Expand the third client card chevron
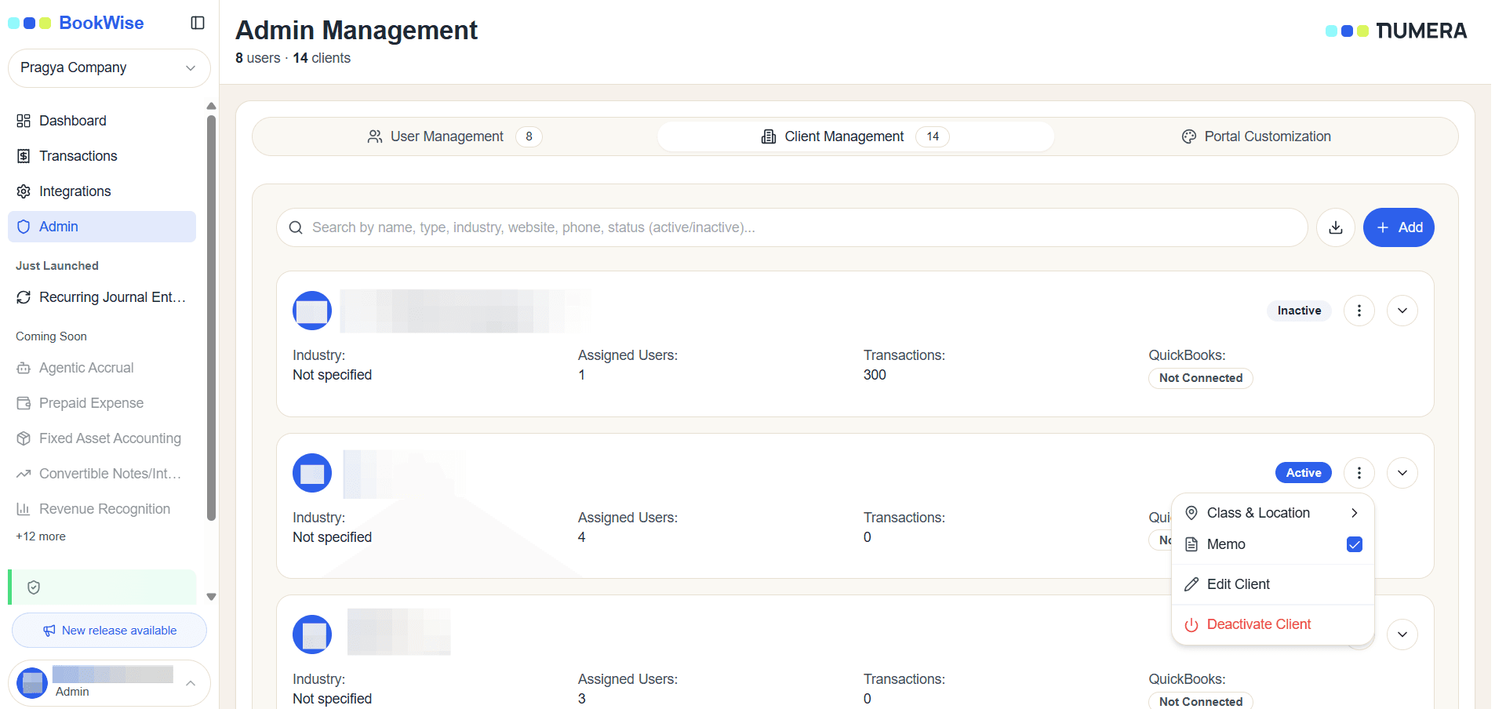This screenshot has width=1506, height=709. (1402, 634)
